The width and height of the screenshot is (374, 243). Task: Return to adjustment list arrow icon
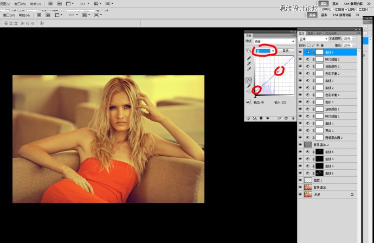click(248, 118)
